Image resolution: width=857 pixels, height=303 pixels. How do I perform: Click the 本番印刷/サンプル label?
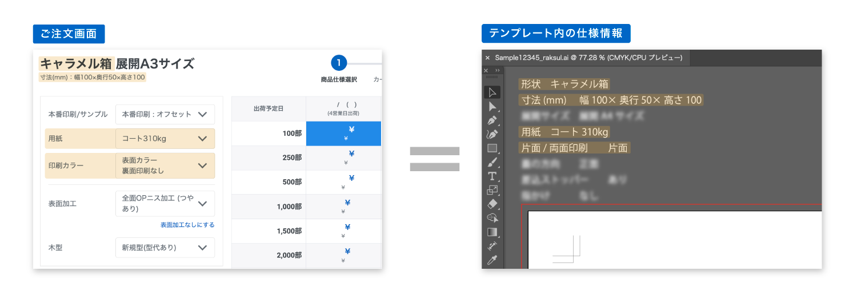[78, 114]
